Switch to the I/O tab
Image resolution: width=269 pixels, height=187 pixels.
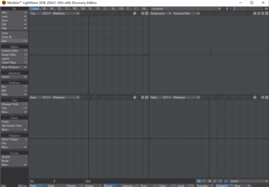click(x=122, y=9)
